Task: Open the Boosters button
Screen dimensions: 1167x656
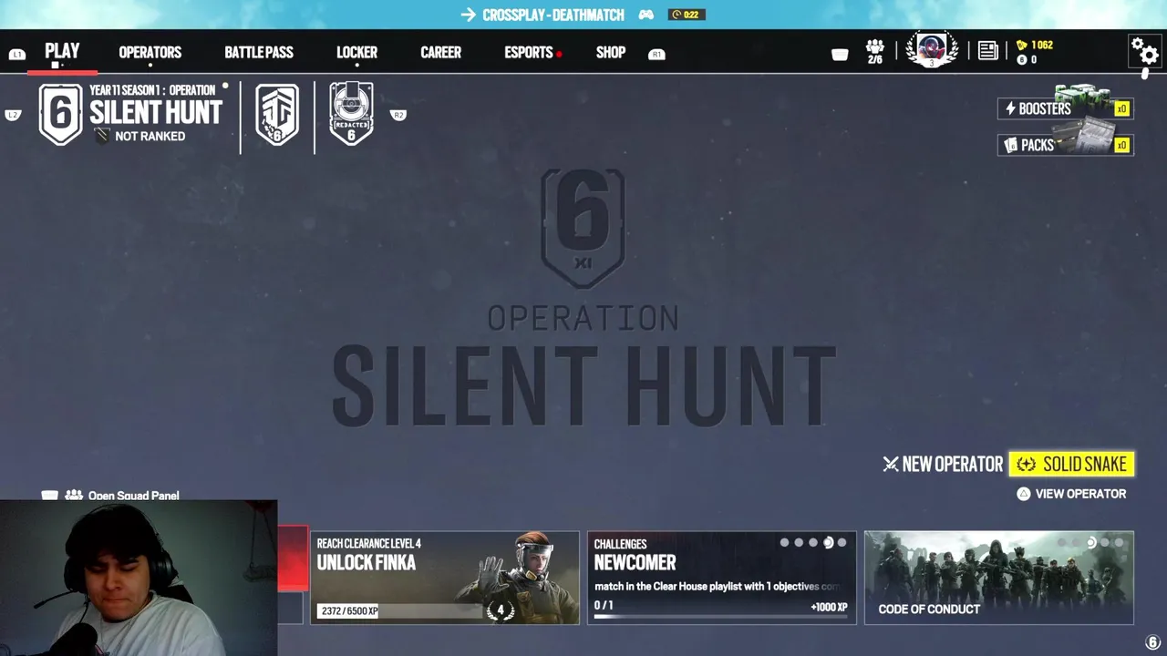Action: pyautogui.click(x=1065, y=108)
